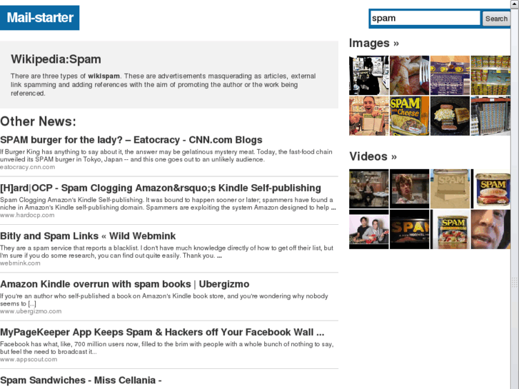The width and height of the screenshot is (519, 389).
Task: Open the Wikipedia:Spam title
Action: [56, 59]
